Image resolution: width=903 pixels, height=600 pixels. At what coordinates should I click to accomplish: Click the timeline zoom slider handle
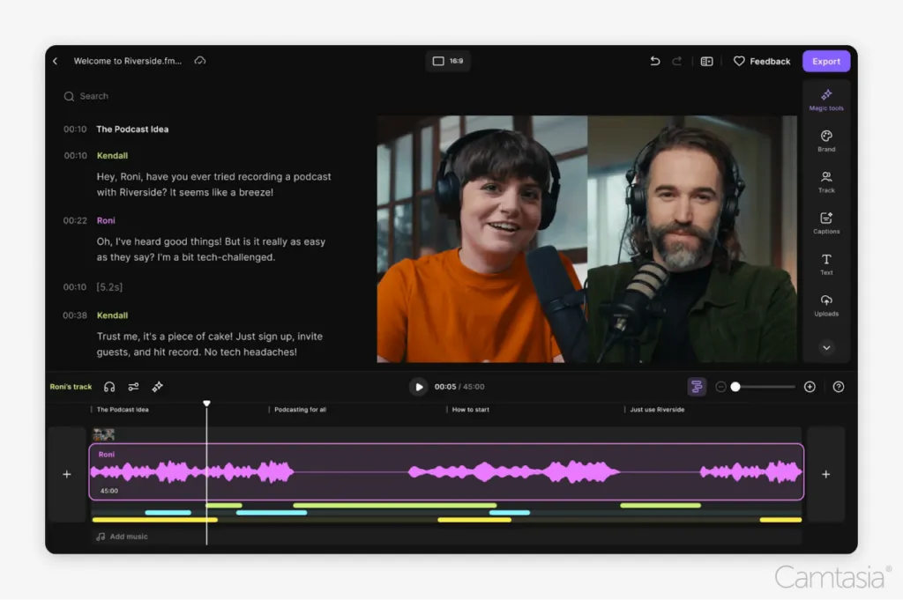pos(735,387)
